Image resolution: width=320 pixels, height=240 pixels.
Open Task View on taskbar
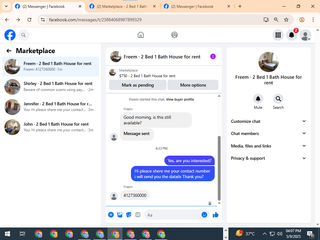22,234
